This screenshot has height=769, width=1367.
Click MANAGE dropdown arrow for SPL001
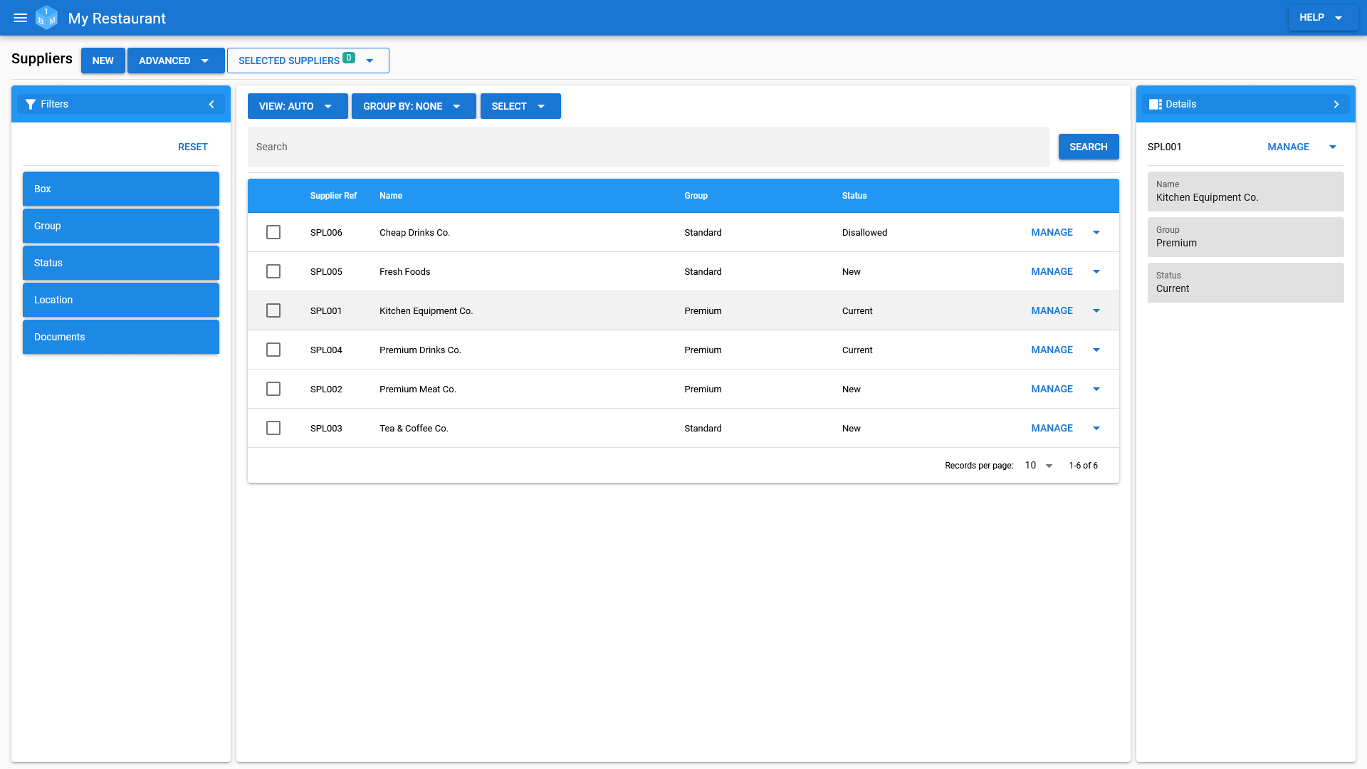click(x=1096, y=310)
